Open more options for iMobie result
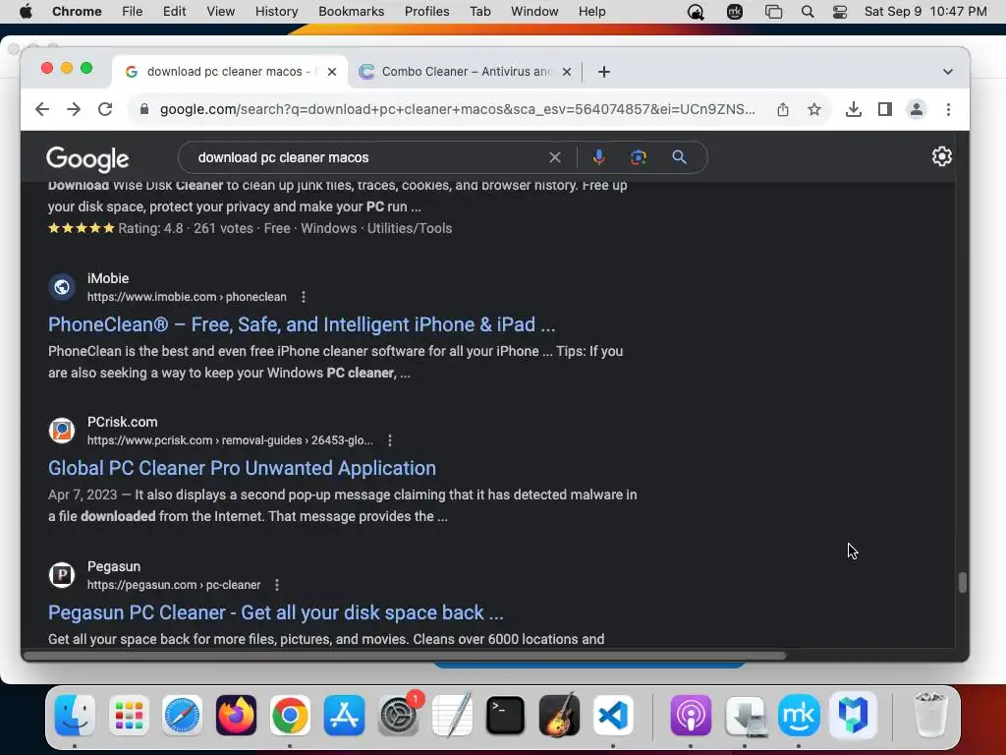Image resolution: width=1006 pixels, height=755 pixels. pyautogui.click(x=304, y=297)
